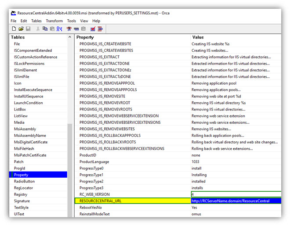Click the Open folder toolbar icon
This screenshot has width=290, height=226.
tap(21, 29)
